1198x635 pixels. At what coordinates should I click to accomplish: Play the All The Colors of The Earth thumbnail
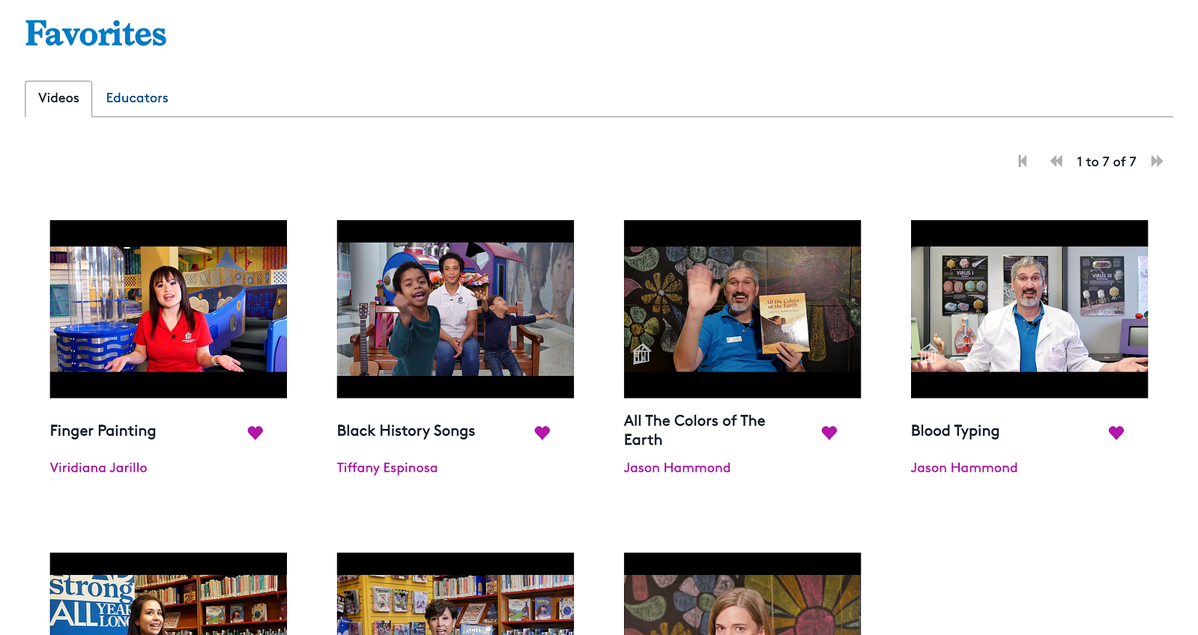[742, 309]
